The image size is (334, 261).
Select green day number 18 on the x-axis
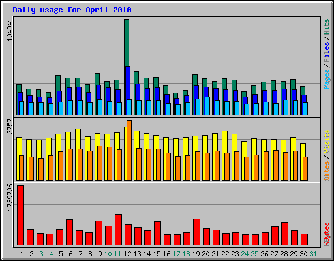(x=186, y=254)
